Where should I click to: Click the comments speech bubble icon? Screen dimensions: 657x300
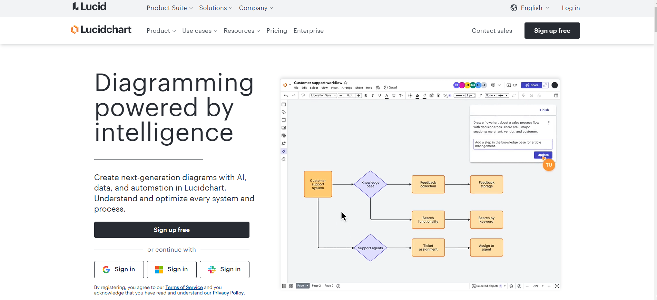[x=493, y=85]
